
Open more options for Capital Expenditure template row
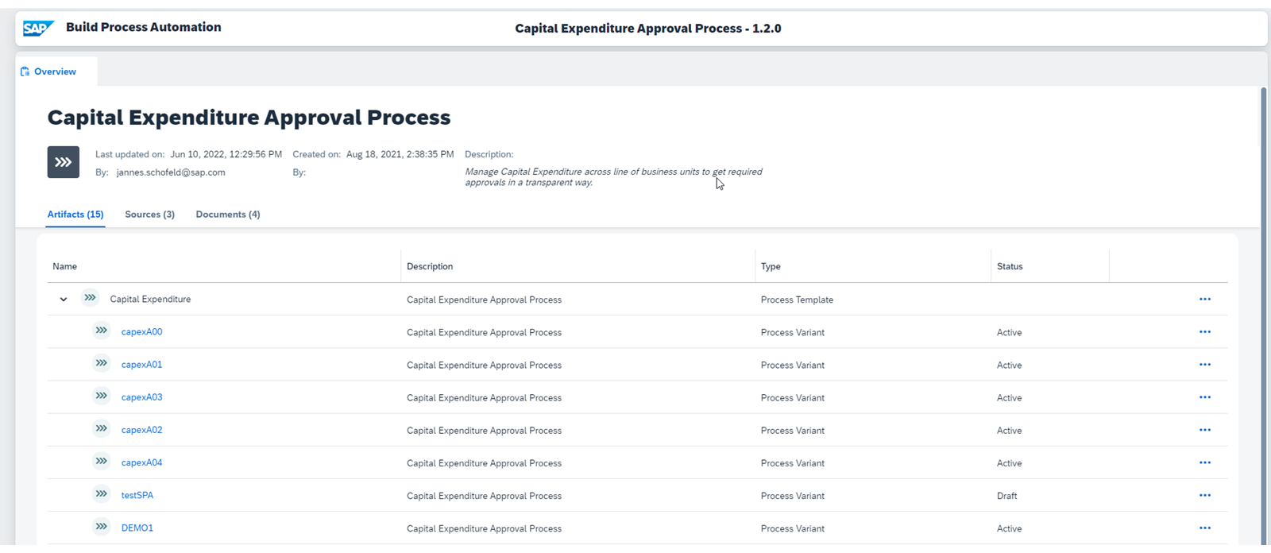coord(1205,300)
